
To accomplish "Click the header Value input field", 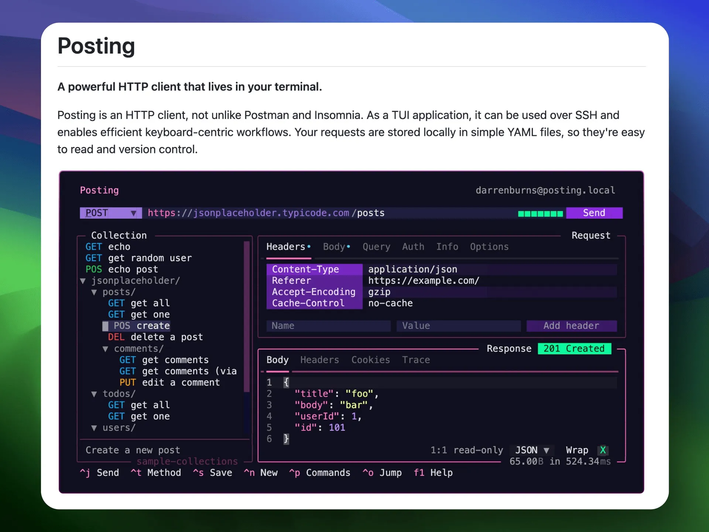I will click(458, 325).
